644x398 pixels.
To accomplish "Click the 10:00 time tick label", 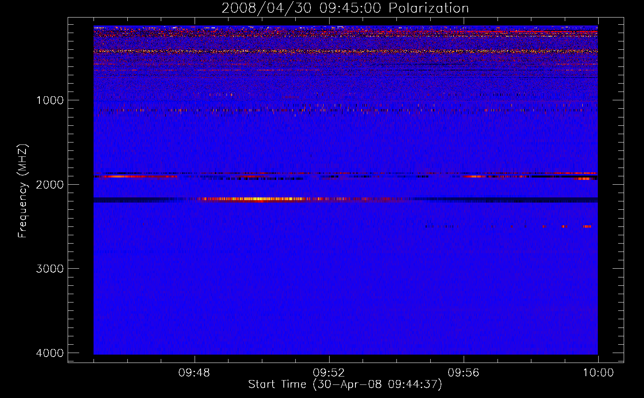I will coord(598,373).
